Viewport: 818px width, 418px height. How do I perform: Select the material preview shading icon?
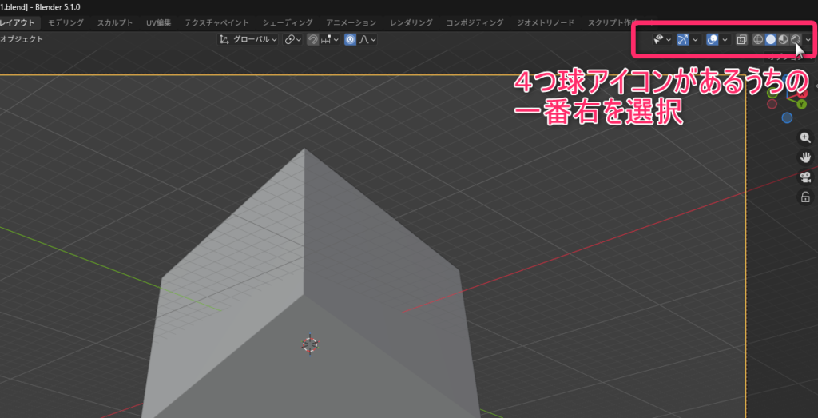783,39
